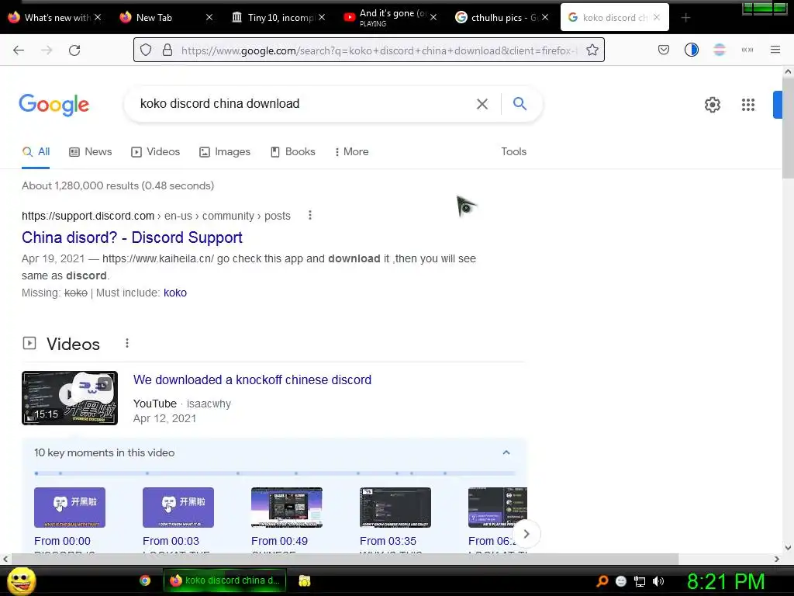Open 'We downloaded a knockoff chinese discord'
This screenshot has height=596, width=794.
point(252,379)
